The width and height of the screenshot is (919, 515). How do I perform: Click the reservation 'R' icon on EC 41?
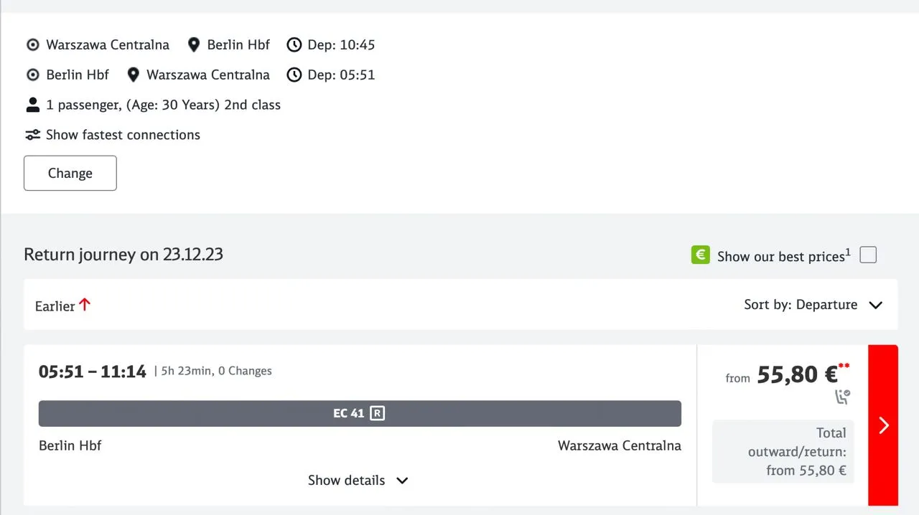[x=377, y=413]
